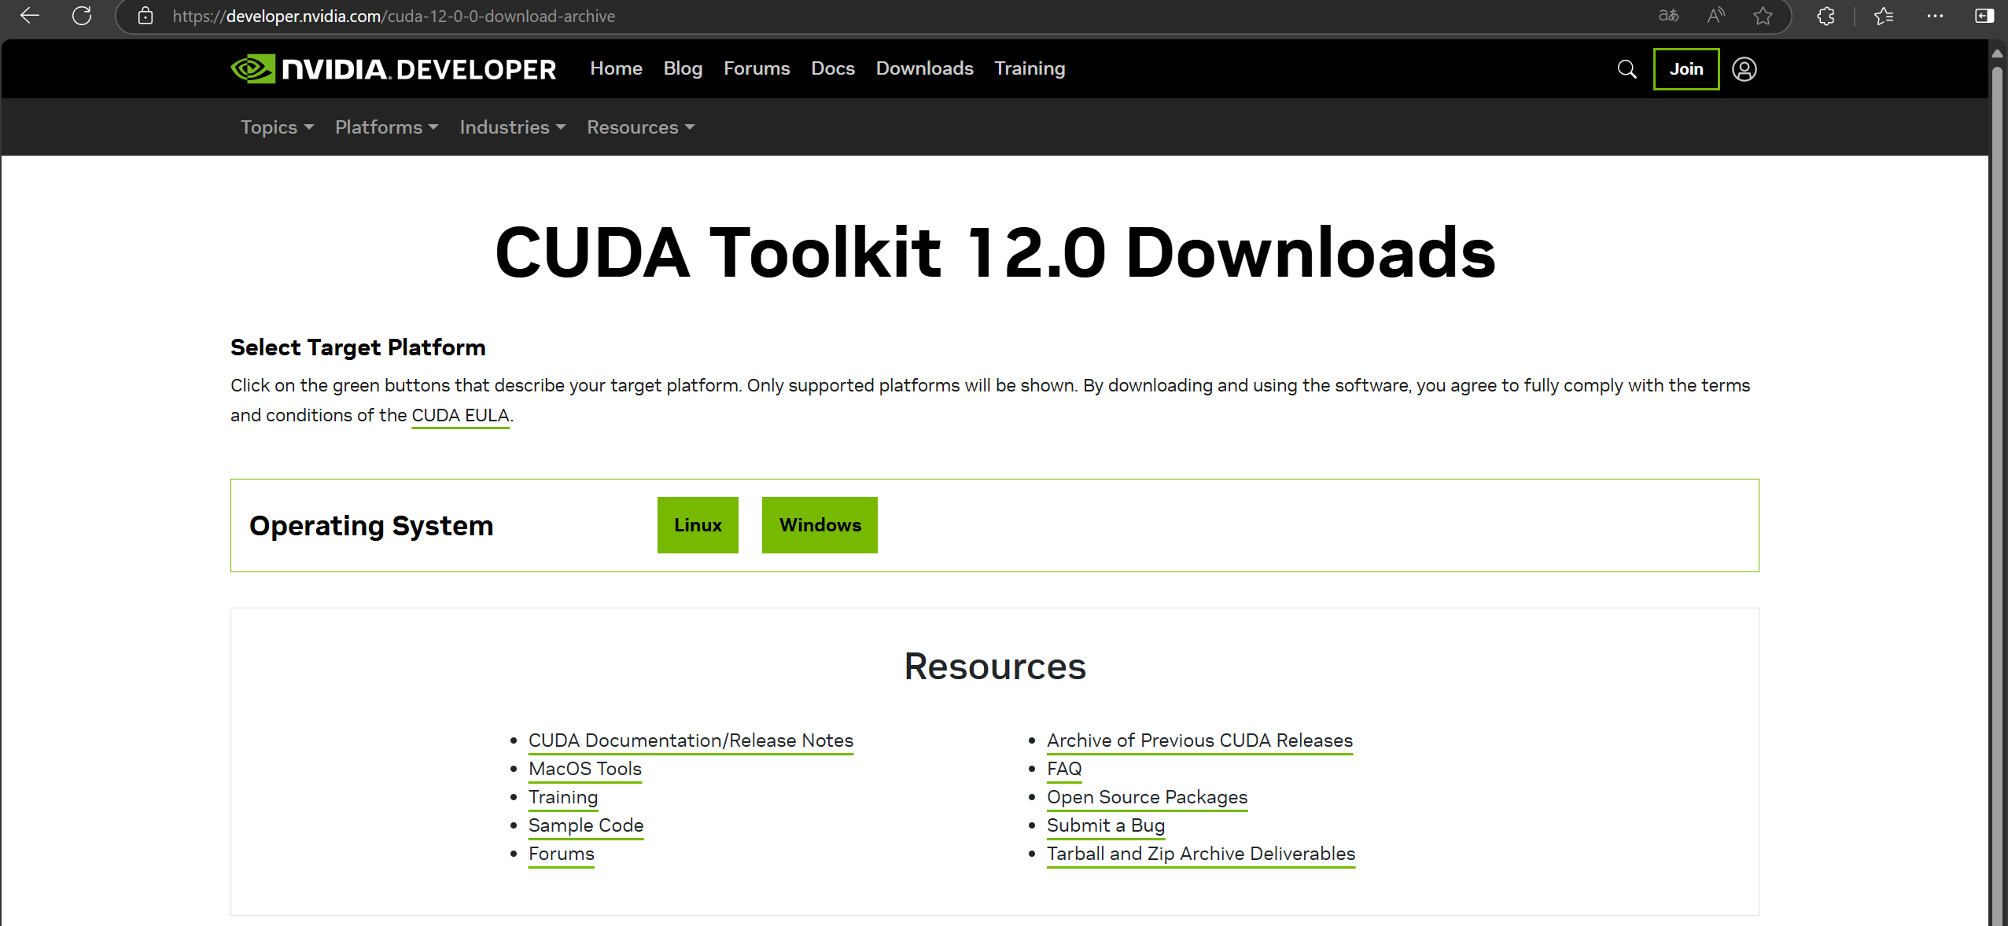This screenshot has width=2008, height=926.
Task: Open Training link in Resources list
Action: click(x=563, y=797)
